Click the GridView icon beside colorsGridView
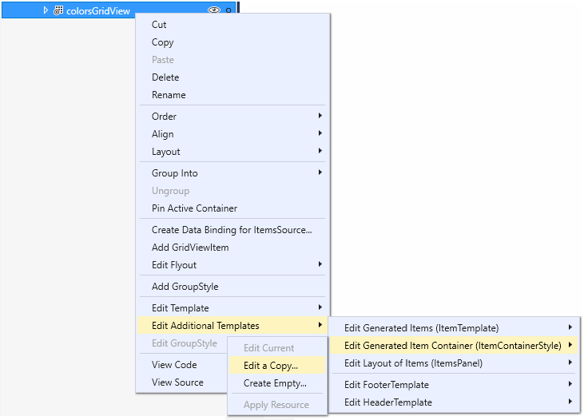Screen dimensions: 584x420 pyautogui.click(x=58, y=10)
